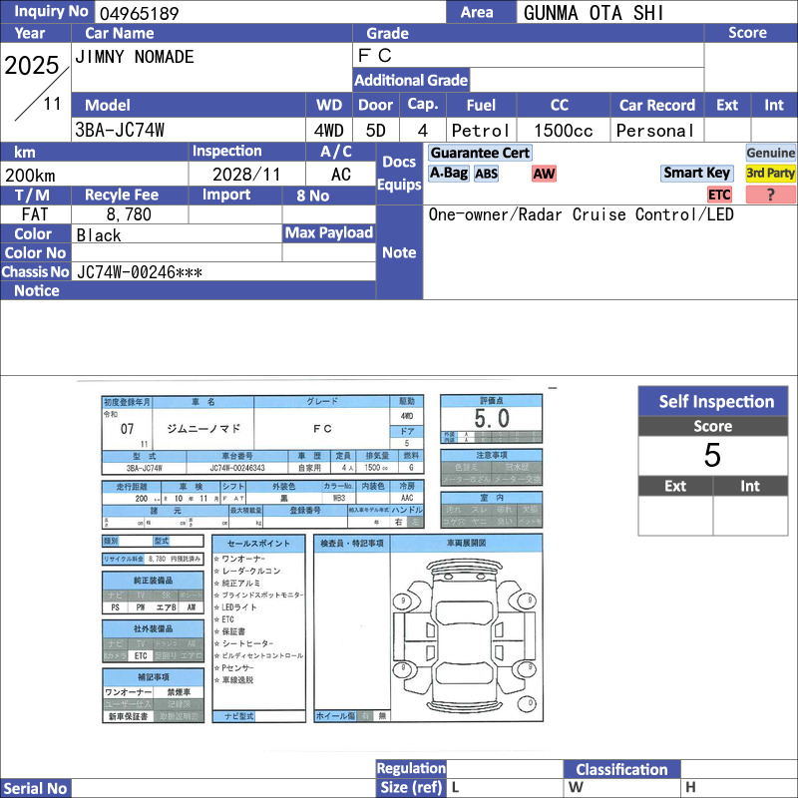Viewport: 798px width, 798px height.
Task: Select the yellow 3rd Party legend badge
Action: [x=770, y=173]
